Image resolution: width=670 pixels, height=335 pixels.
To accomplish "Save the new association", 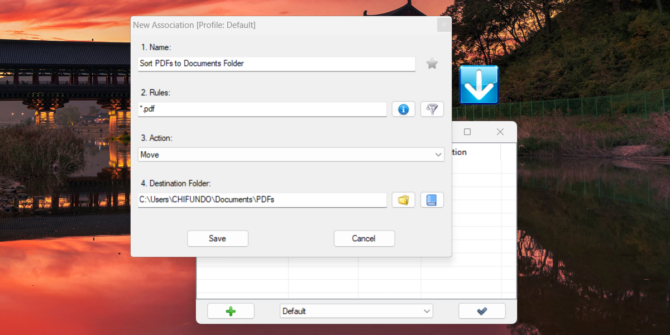I will (x=217, y=238).
